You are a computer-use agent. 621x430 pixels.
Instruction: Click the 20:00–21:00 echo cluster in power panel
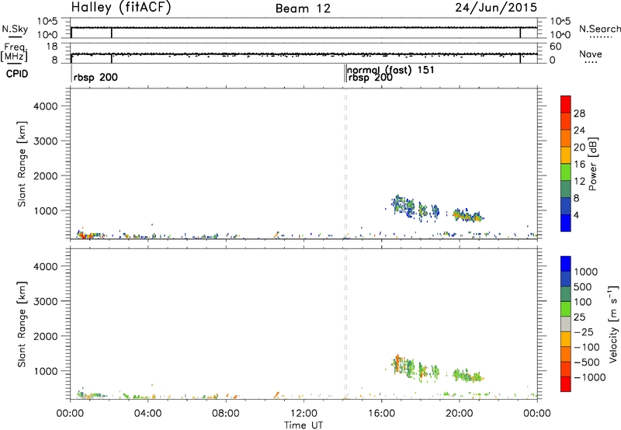coord(468,216)
